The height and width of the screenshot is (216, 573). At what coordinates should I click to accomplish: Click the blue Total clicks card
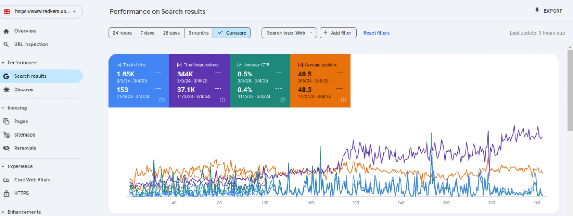click(139, 81)
